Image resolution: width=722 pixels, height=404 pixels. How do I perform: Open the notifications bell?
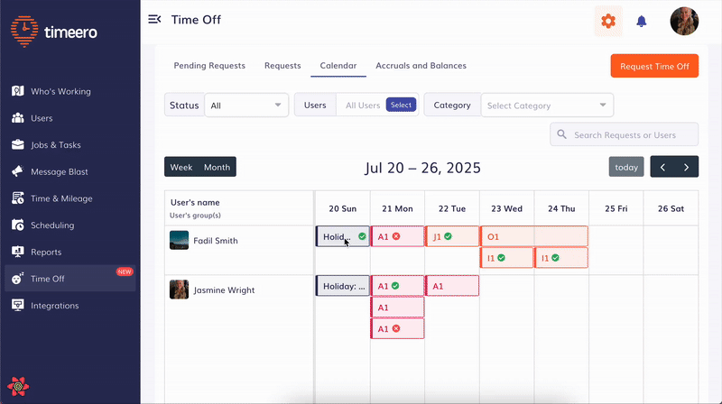642,21
